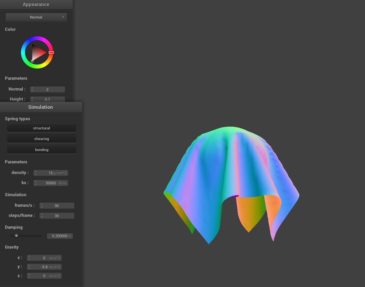Click the Height parameter stepper arrows
Image resolution: width=365 pixels, height=287 pixels.
(x=32, y=99)
